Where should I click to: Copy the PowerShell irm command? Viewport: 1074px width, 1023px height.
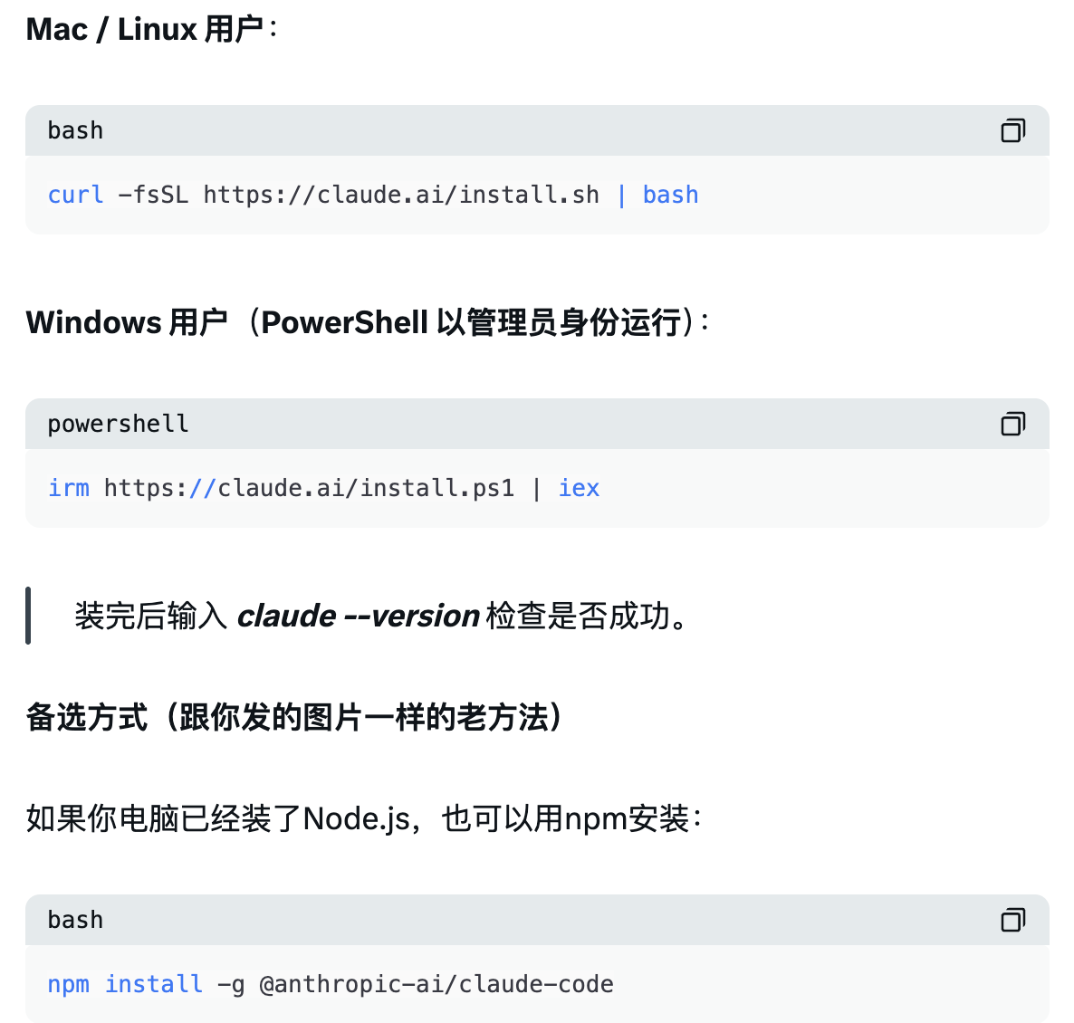point(1012,424)
